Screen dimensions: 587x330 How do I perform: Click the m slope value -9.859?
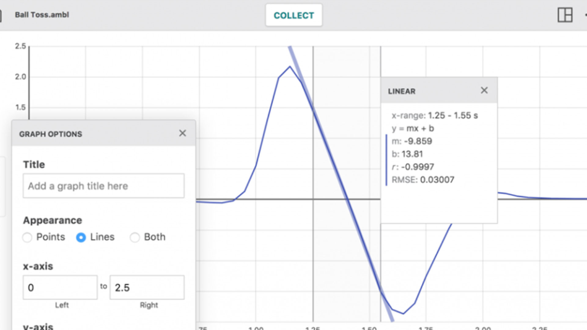coord(418,141)
